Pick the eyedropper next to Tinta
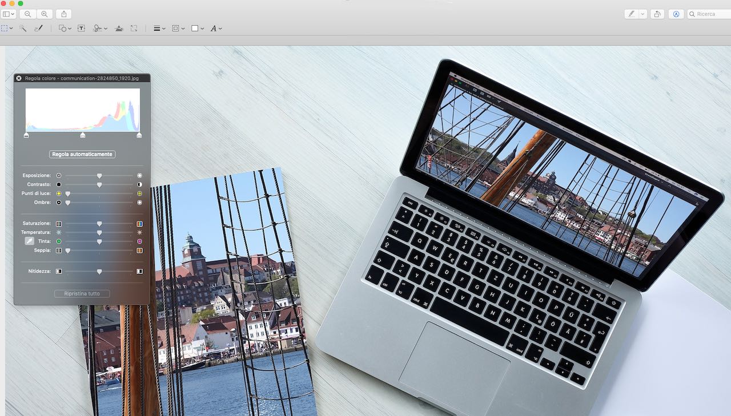 (29, 241)
